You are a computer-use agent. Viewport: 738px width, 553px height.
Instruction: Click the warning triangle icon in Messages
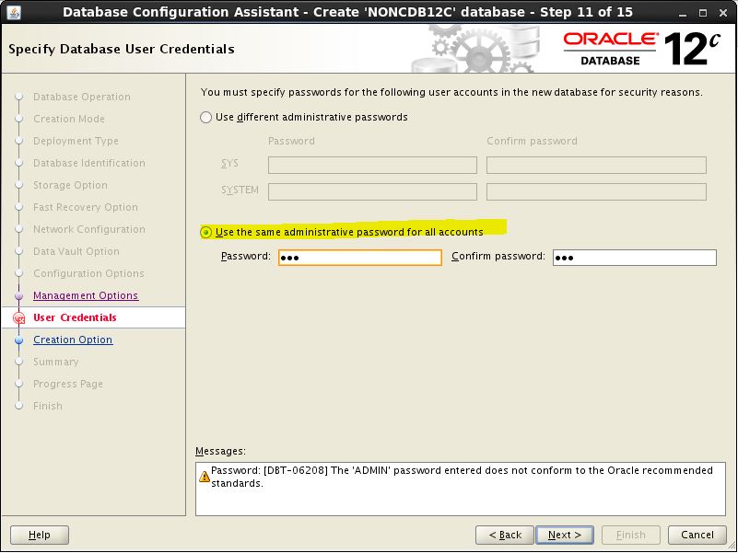(204, 477)
